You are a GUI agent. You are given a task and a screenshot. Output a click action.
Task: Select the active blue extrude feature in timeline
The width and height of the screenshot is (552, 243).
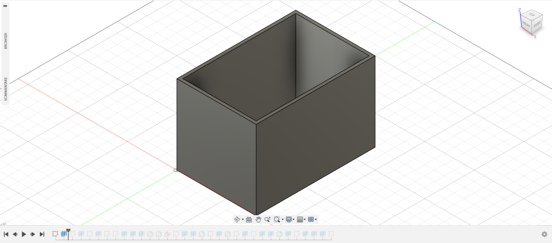(64, 234)
